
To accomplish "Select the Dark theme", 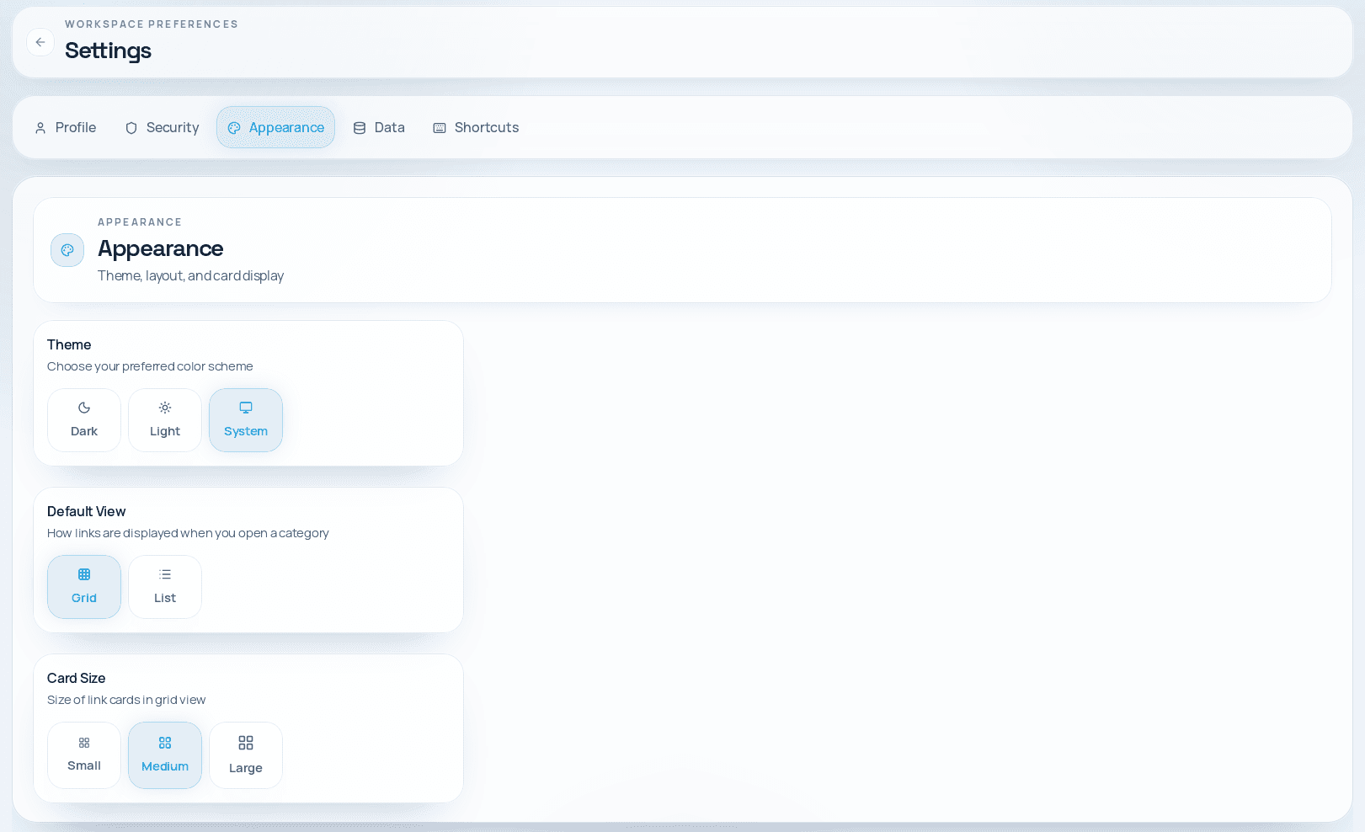I will (84, 419).
